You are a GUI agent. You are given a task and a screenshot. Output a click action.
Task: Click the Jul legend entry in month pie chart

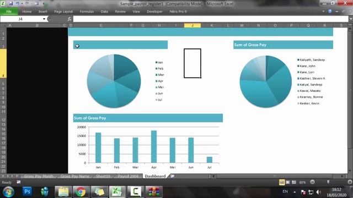point(159,100)
